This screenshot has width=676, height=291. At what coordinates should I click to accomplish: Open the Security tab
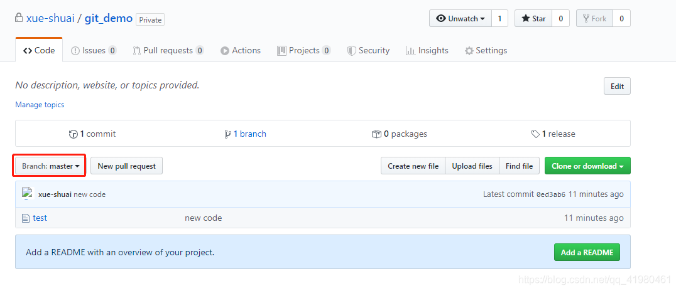click(x=368, y=50)
